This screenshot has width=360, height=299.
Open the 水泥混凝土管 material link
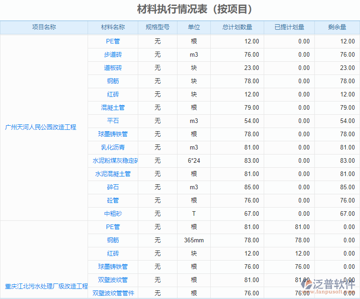click(113, 174)
